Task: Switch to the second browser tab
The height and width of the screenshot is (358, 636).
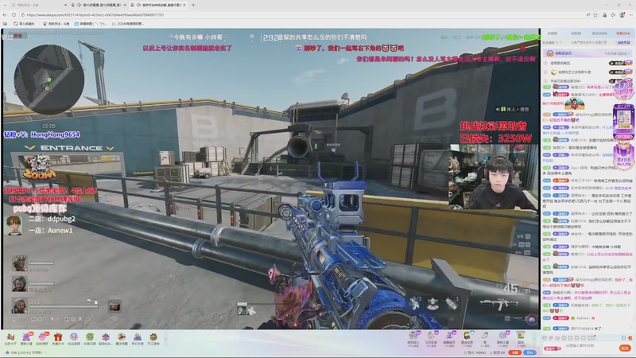Action: coord(99,5)
